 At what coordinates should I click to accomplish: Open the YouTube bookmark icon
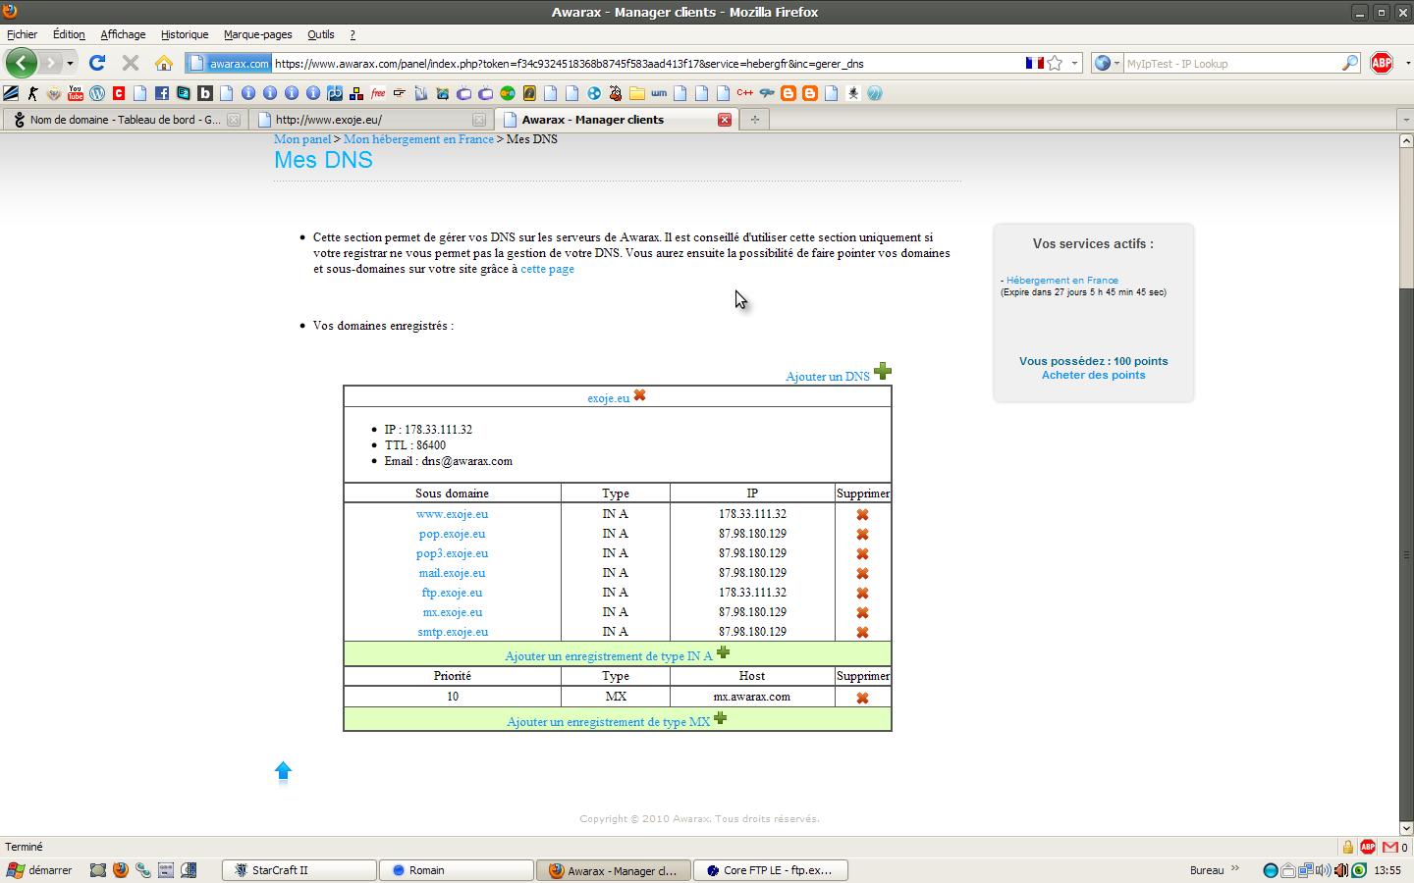(x=76, y=93)
